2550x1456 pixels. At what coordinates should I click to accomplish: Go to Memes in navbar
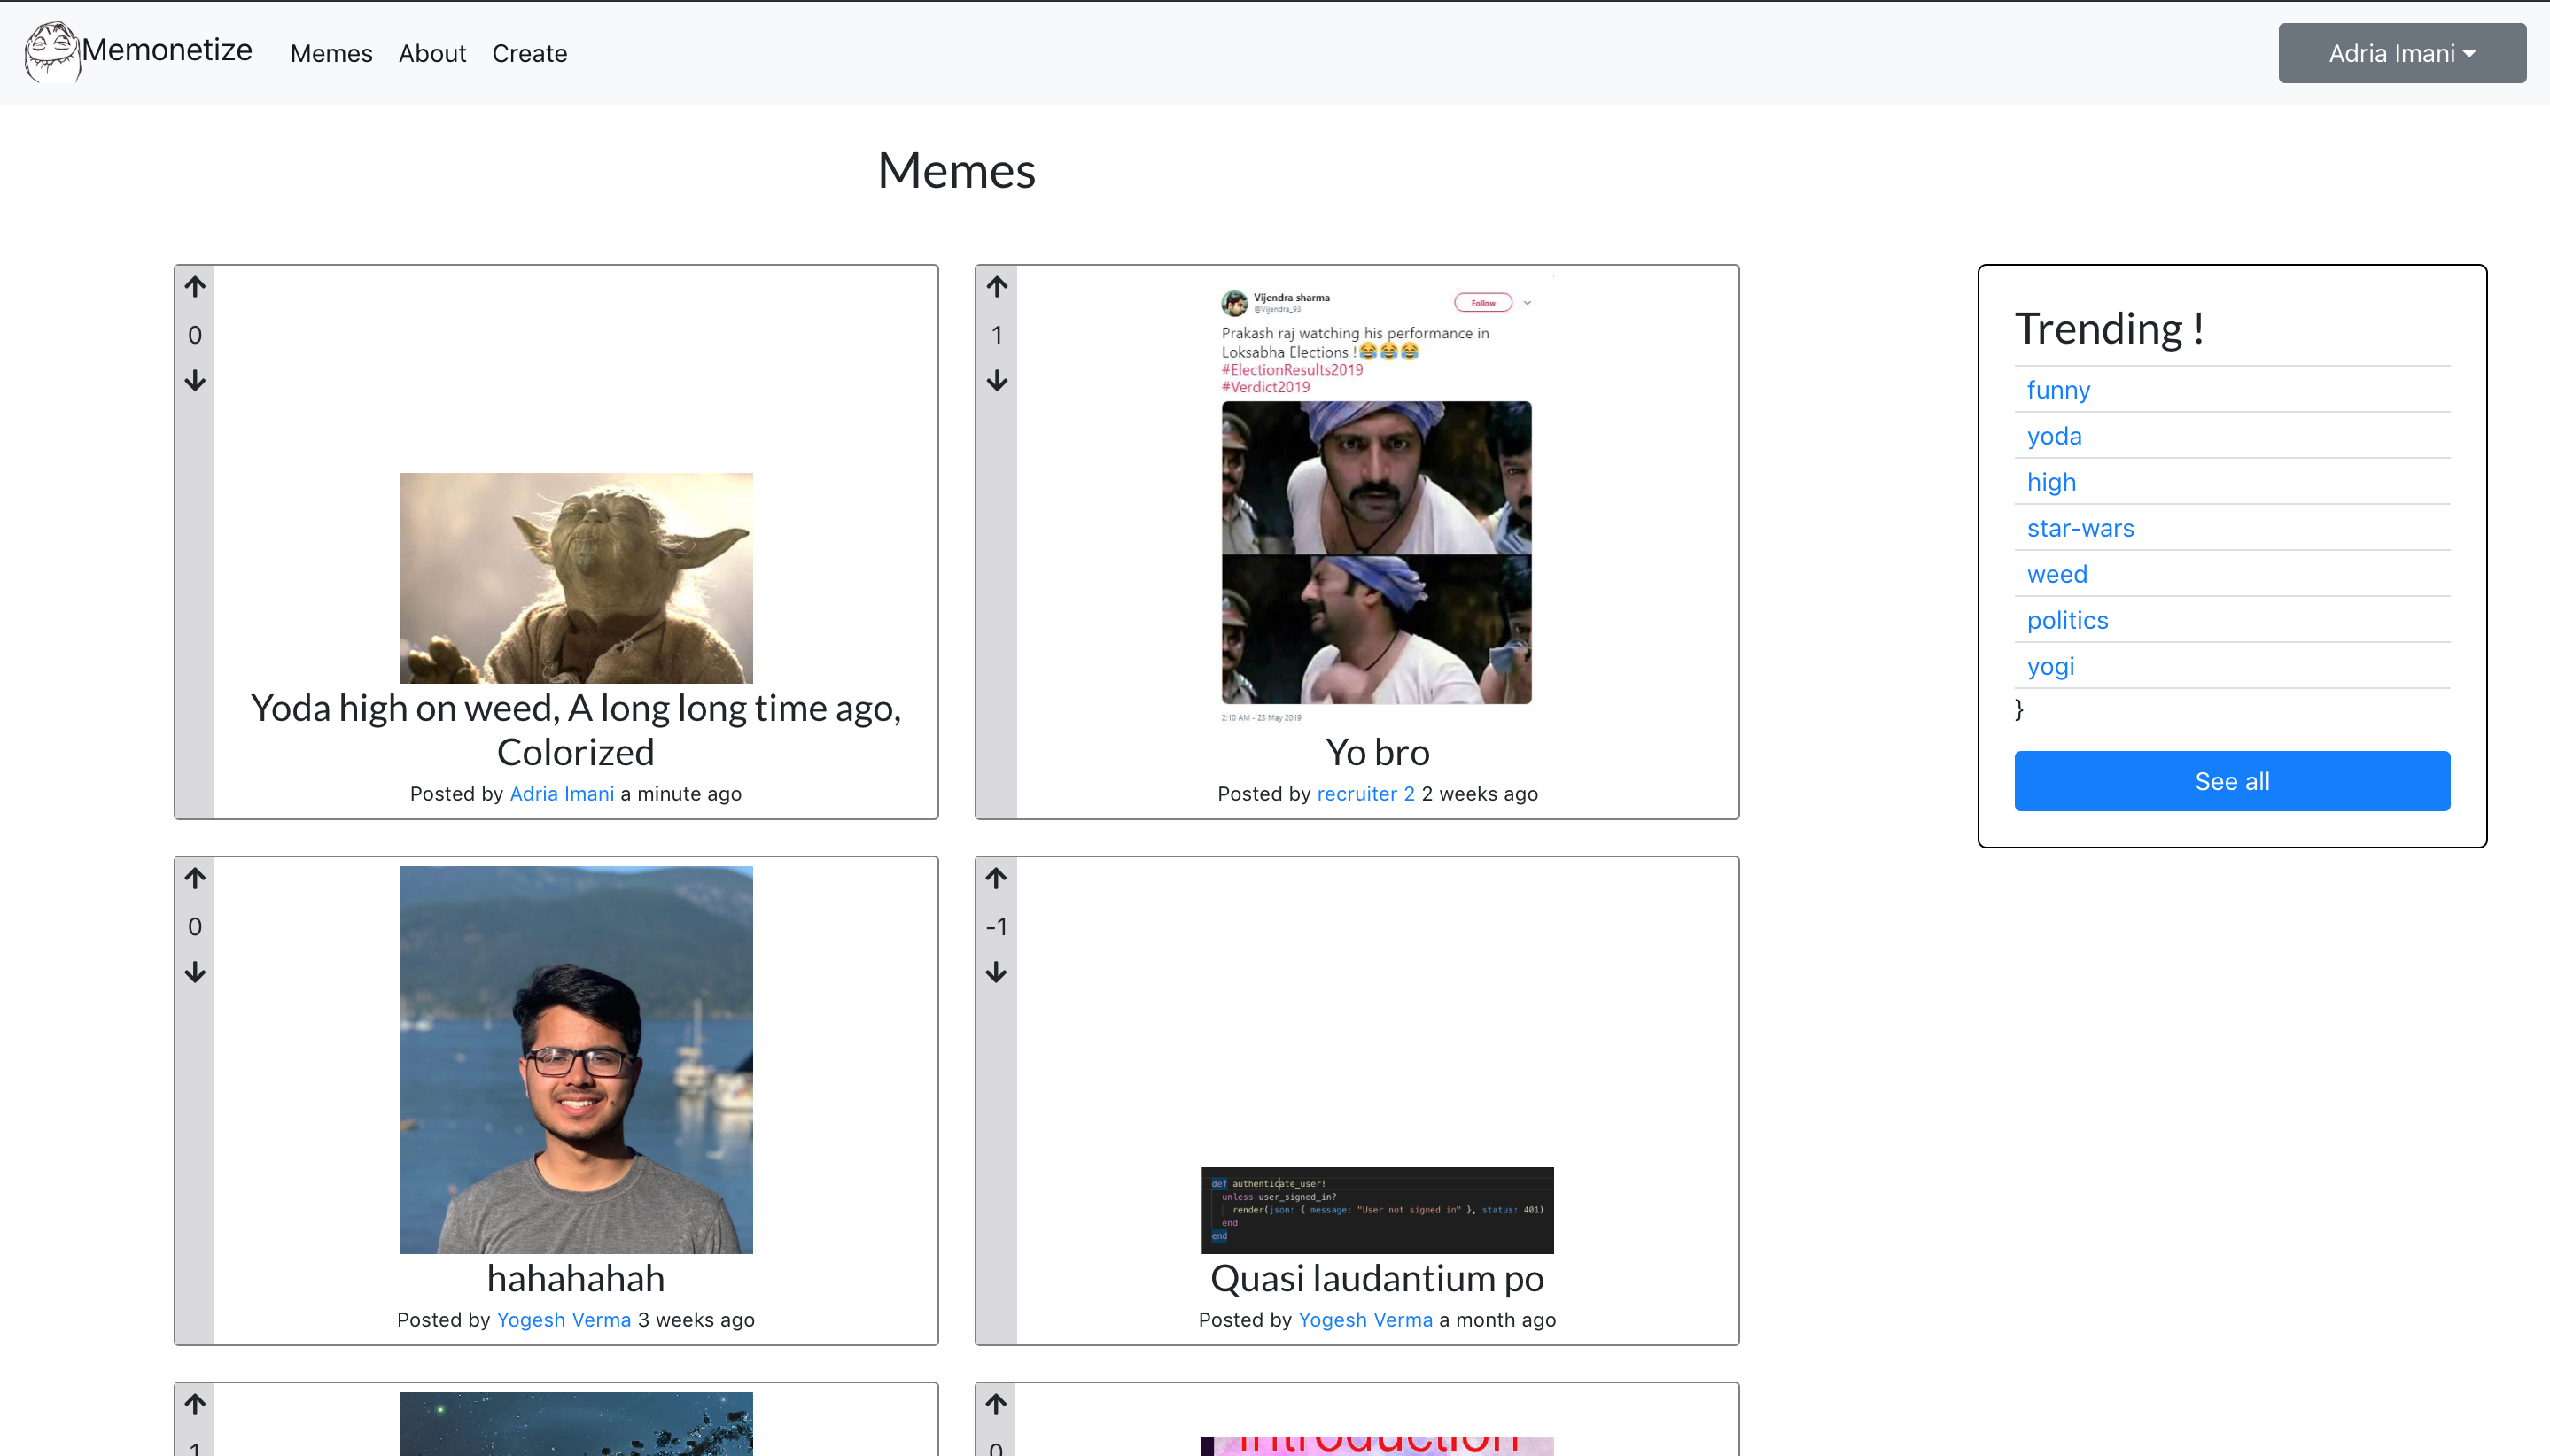(331, 53)
